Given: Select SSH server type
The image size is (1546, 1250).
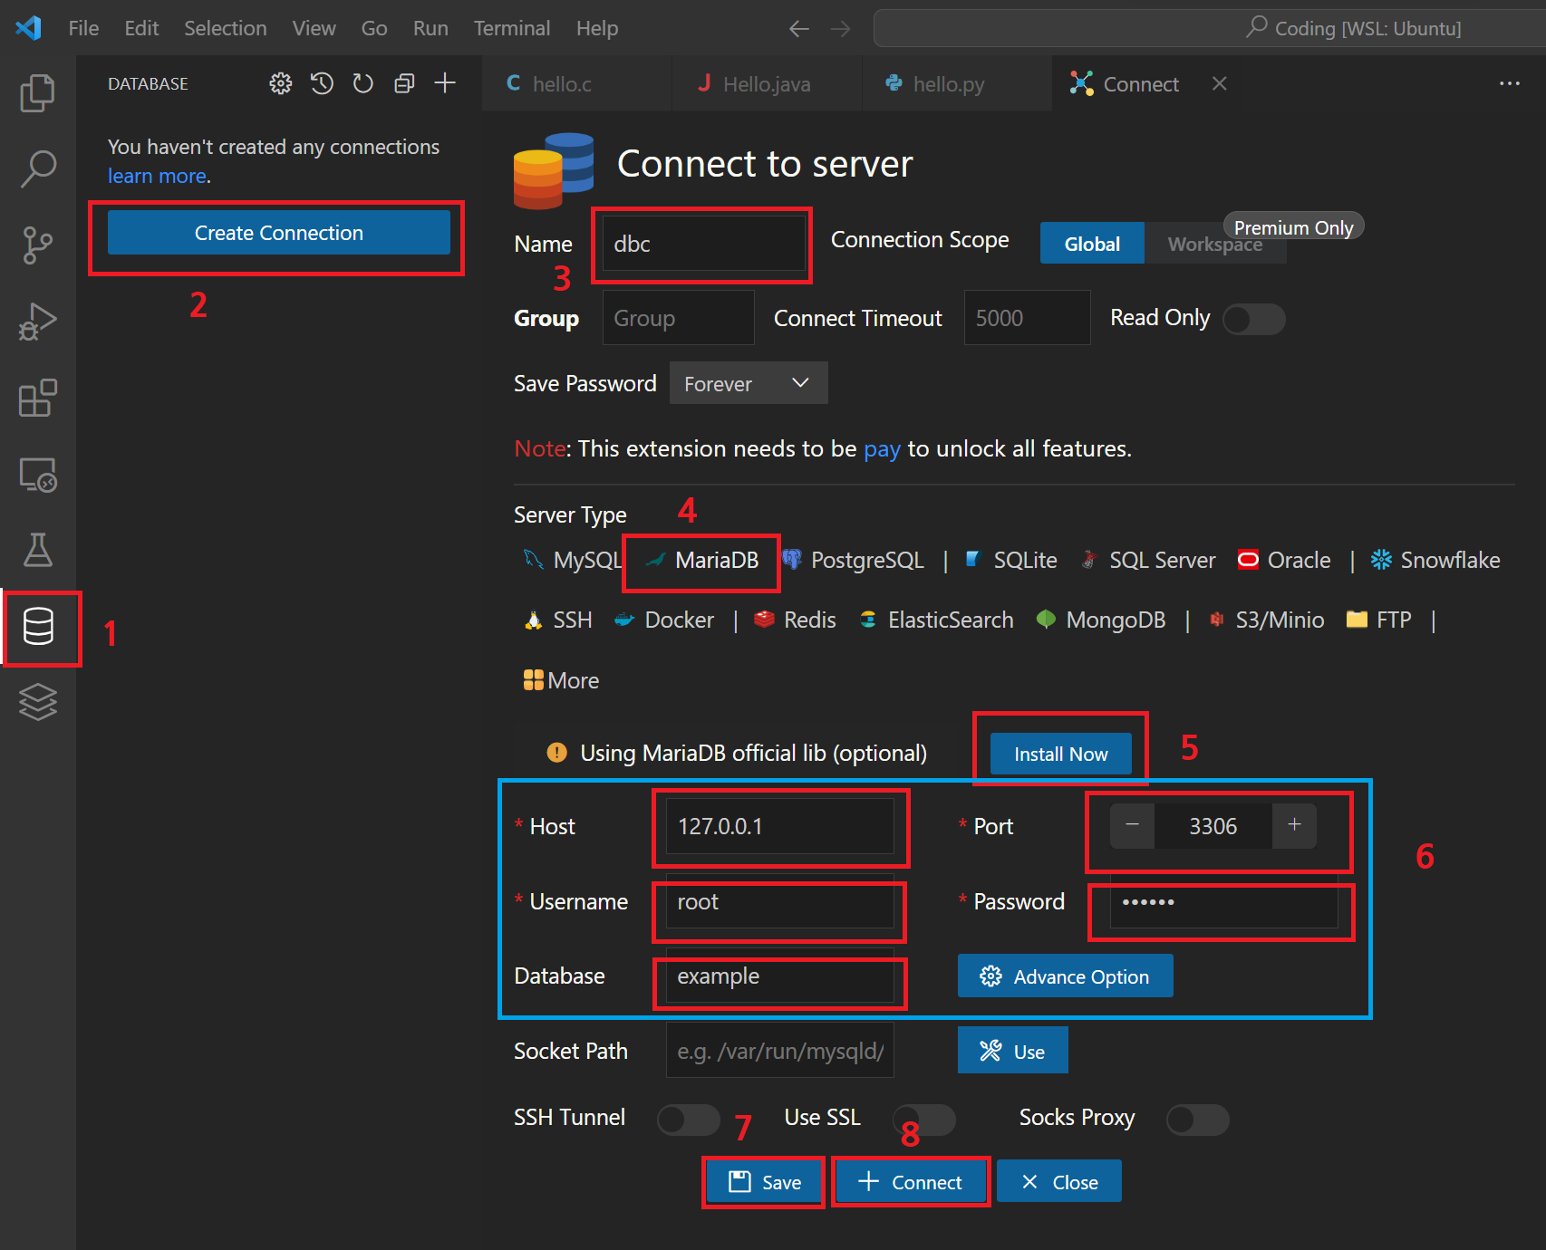Looking at the screenshot, I should (558, 620).
